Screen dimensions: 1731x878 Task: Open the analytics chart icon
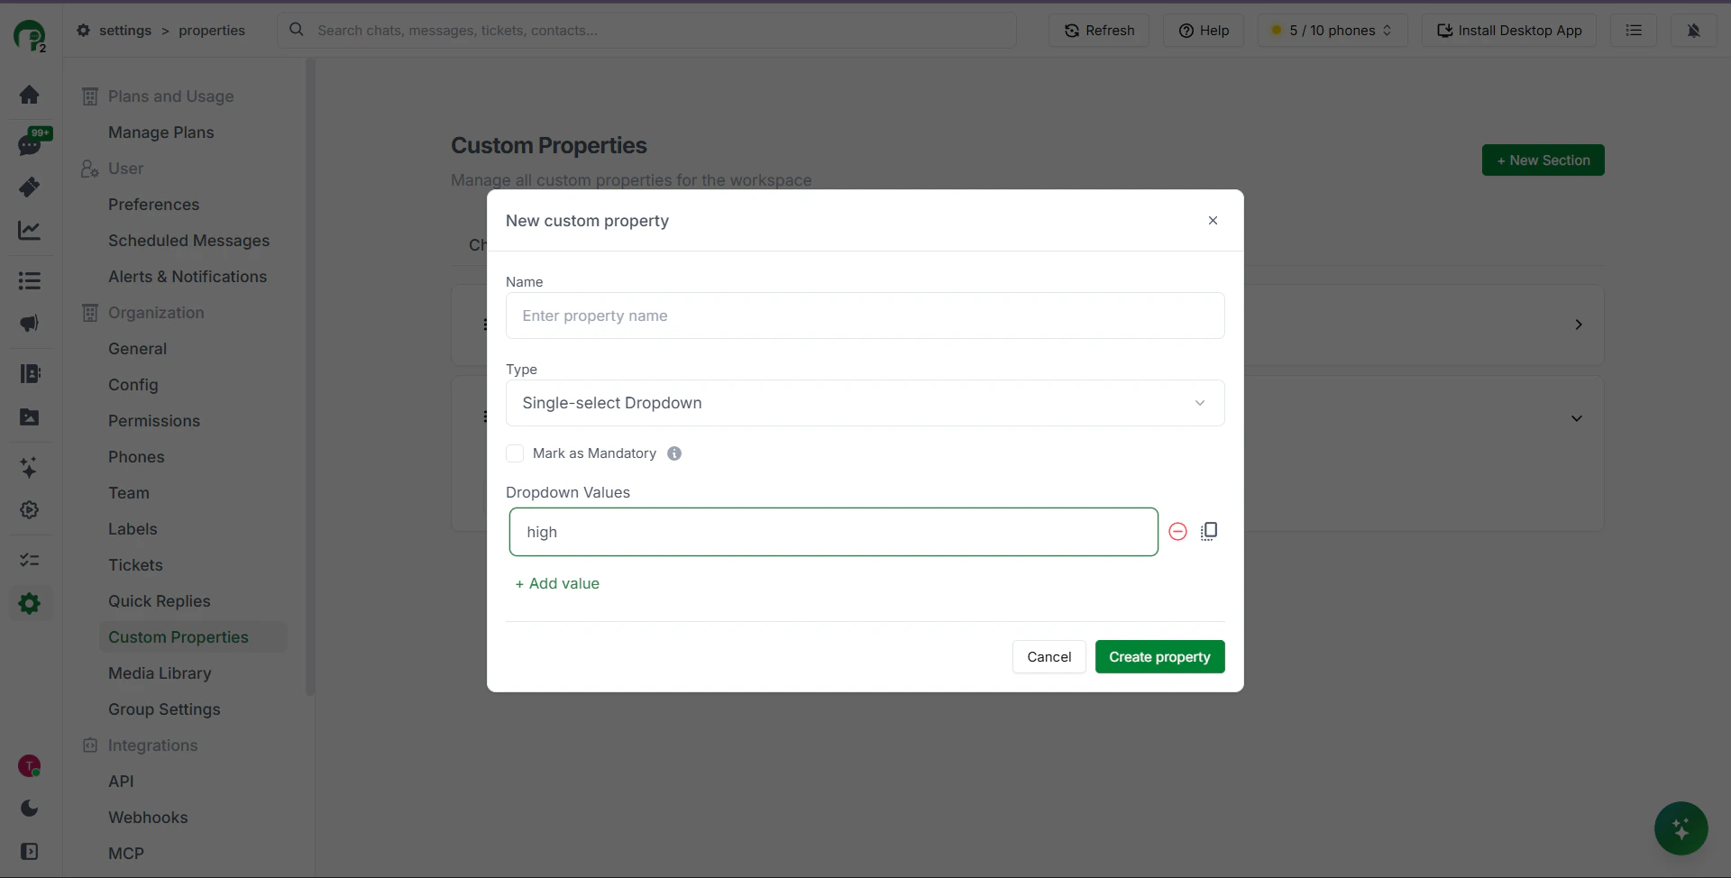tap(30, 231)
